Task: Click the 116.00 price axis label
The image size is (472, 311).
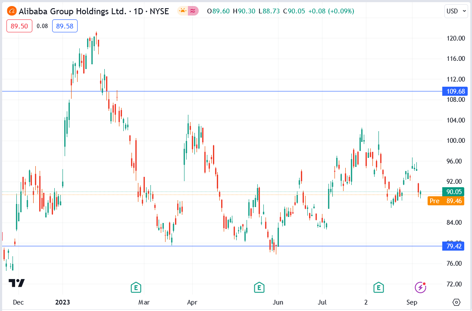Action: tap(456, 59)
